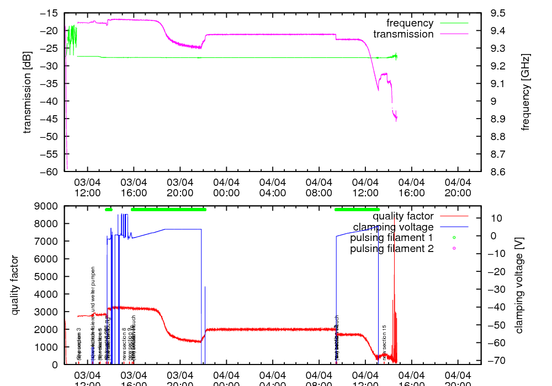Click the pulsing filament 2 legend marker
Screen dimensions: 552x386
pos(454,248)
